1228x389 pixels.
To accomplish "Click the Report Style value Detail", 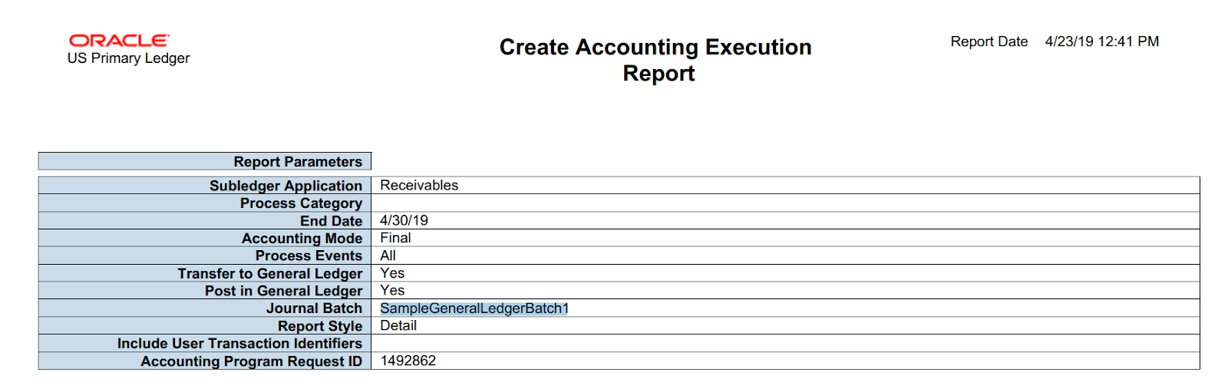I will click(x=398, y=325).
